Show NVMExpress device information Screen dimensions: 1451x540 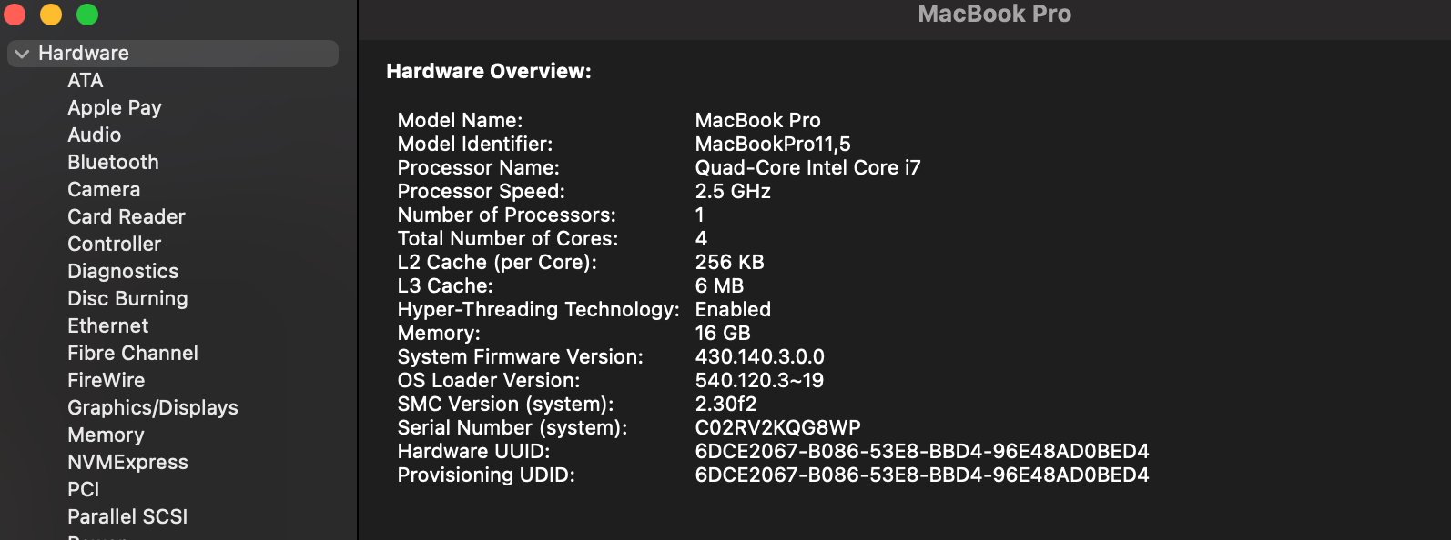(127, 463)
